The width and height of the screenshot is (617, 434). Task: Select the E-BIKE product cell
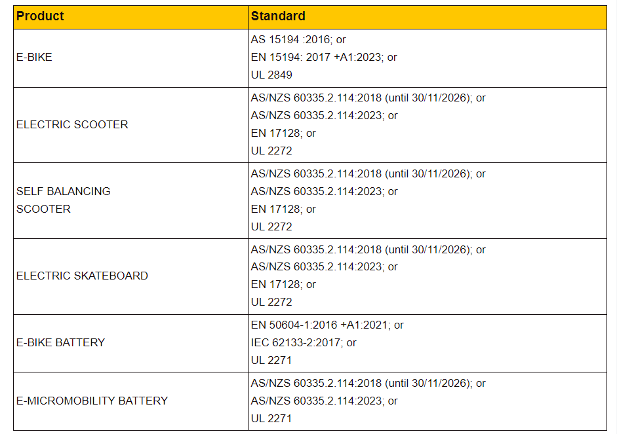[34, 58]
